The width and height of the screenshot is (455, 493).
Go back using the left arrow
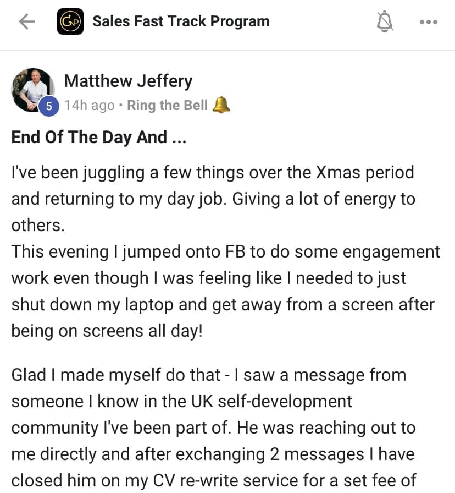click(x=26, y=21)
